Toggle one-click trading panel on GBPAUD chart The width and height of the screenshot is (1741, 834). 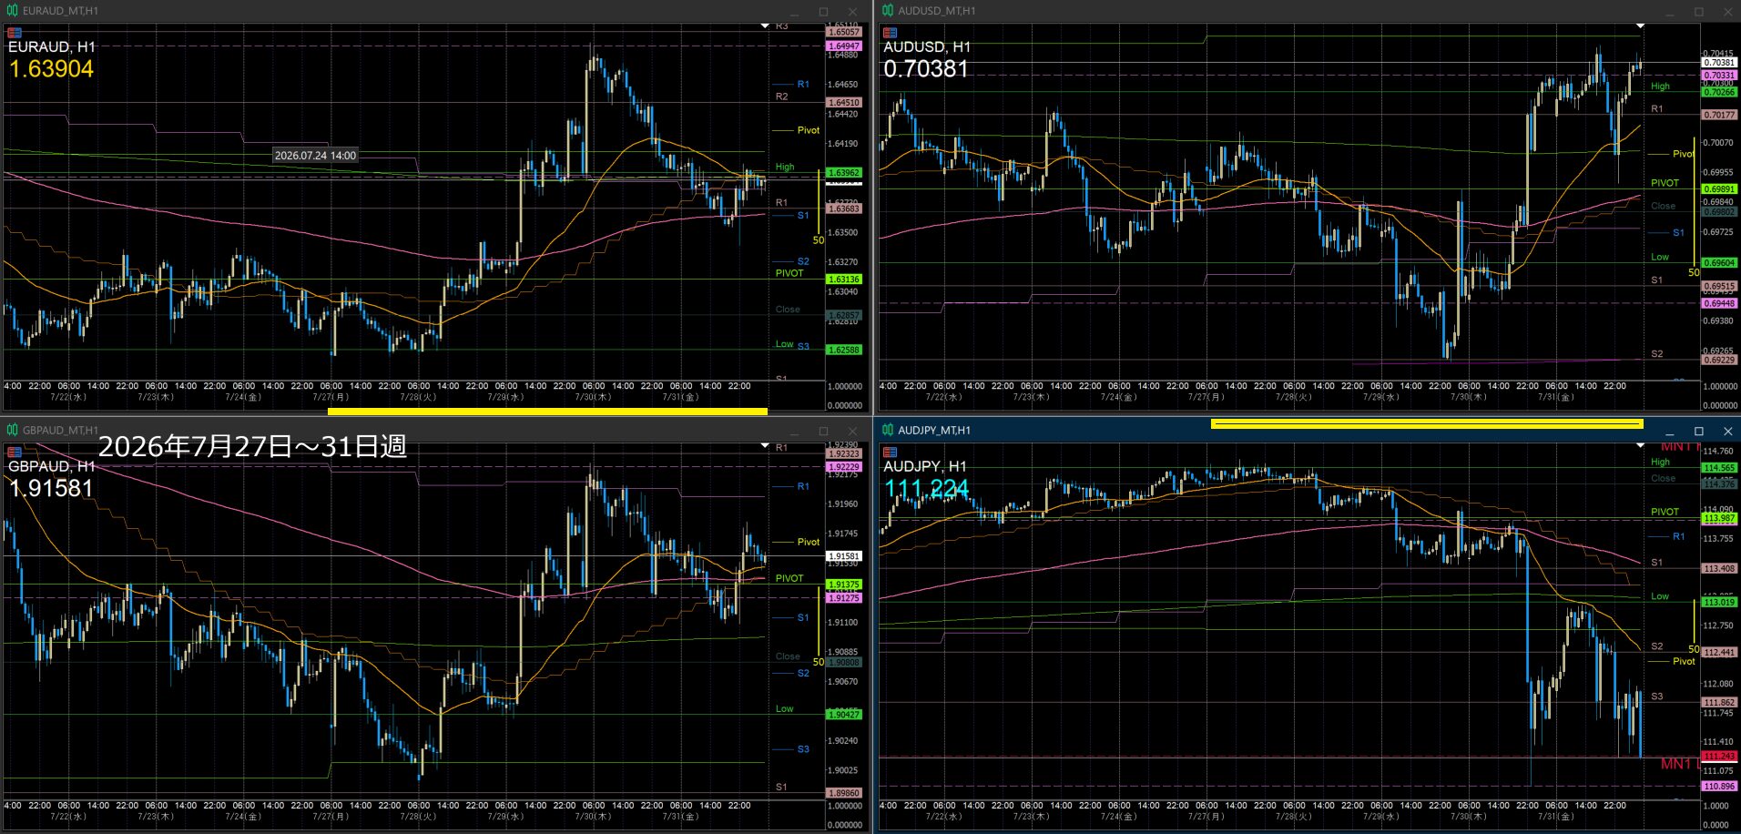(15, 453)
